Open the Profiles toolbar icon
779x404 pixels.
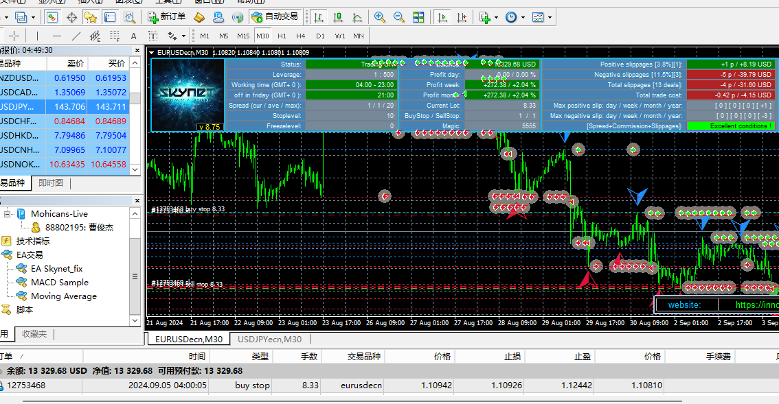click(21, 17)
